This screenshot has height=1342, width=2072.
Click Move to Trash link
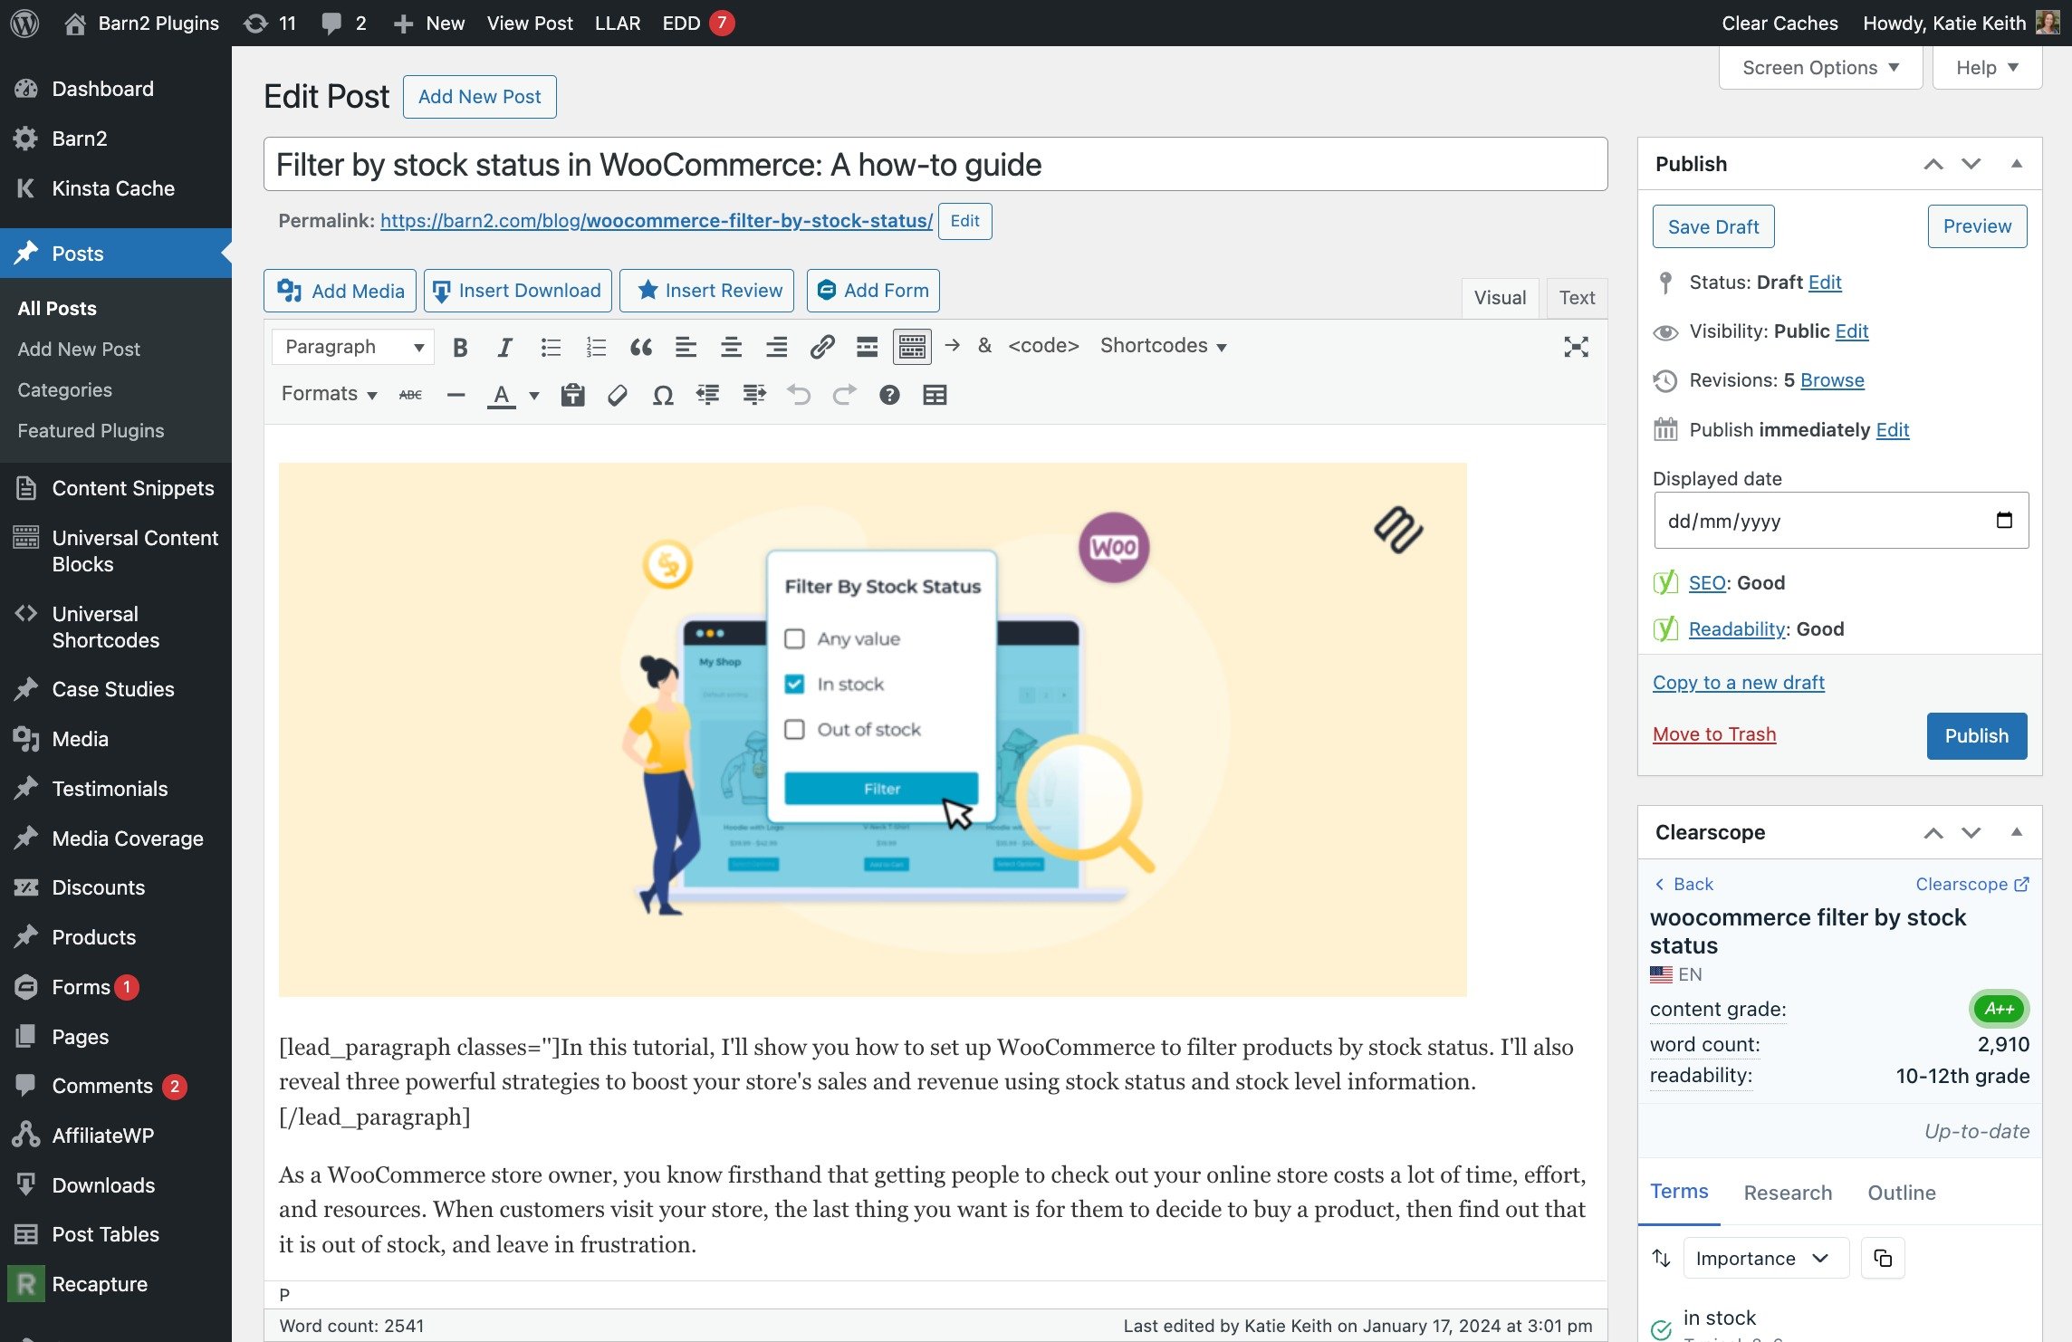(1714, 734)
